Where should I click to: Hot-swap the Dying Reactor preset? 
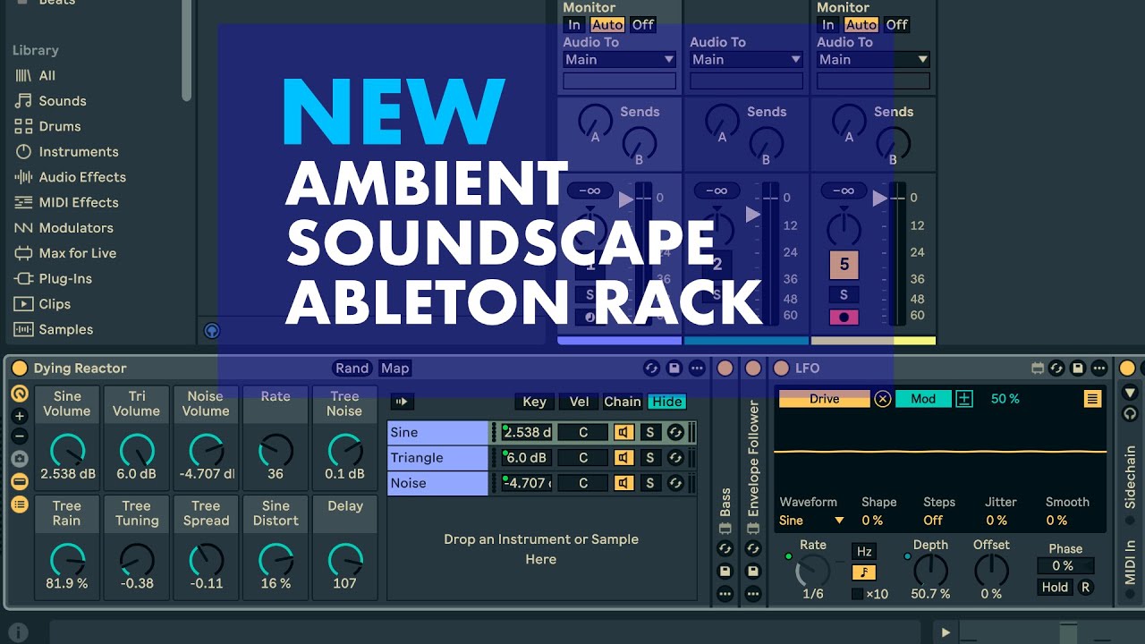(651, 369)
